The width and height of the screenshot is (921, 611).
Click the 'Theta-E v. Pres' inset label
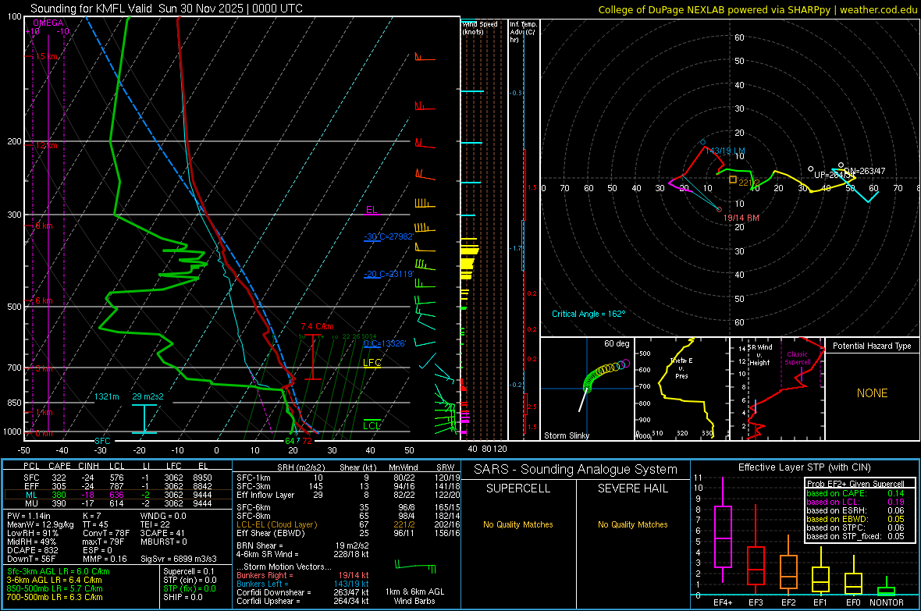click(681, 368)
